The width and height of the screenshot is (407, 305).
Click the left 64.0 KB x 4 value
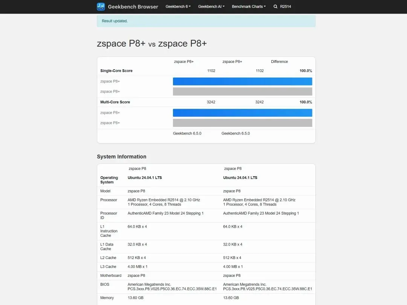tap(137, 226)
